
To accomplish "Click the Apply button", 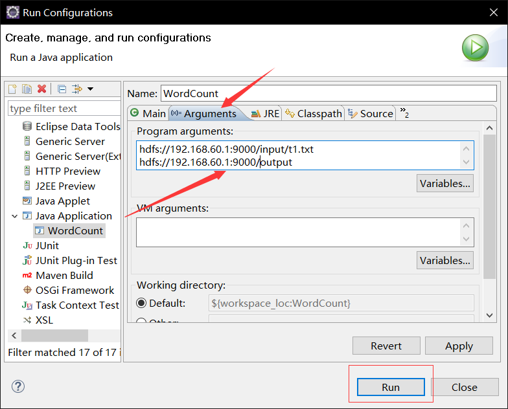I will (459, 346).
